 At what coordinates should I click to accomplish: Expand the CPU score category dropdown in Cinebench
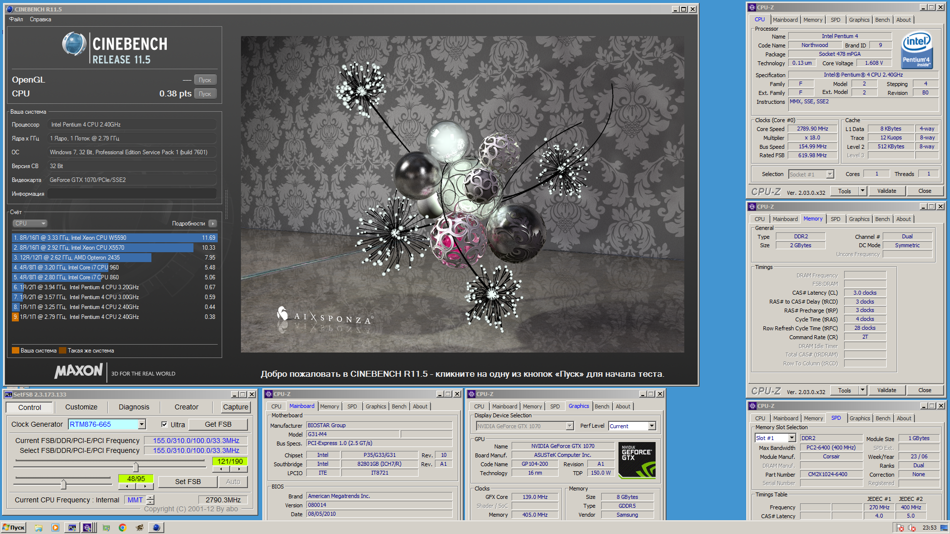[30, 223]
